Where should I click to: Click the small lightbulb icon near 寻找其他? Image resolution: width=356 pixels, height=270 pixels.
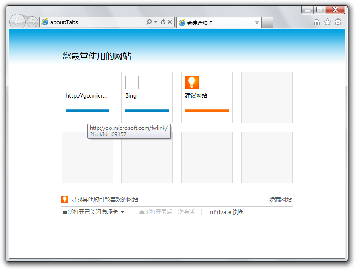(x=65, y=199)
